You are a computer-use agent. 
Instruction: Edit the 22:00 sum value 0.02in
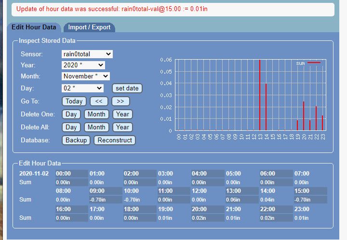(276, 218)
